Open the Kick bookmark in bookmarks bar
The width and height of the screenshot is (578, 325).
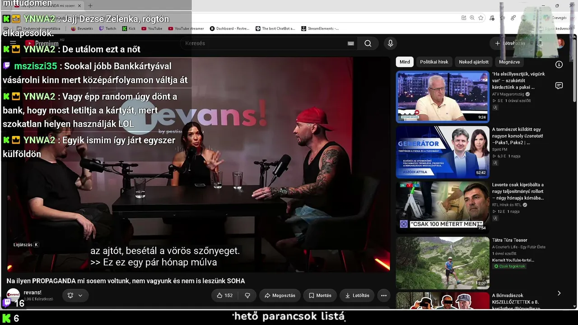129,28
